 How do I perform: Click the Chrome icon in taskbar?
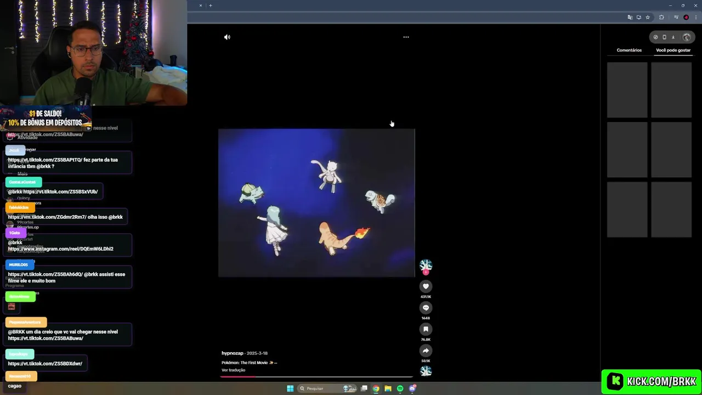point(376,388)
